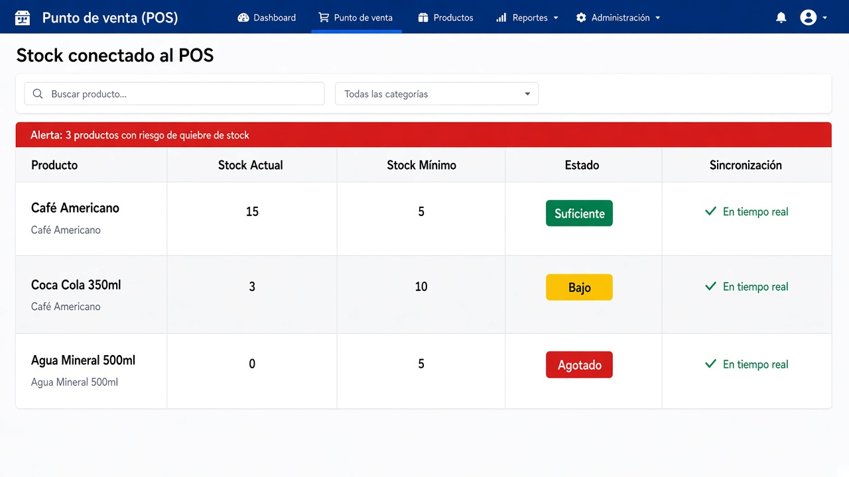Click the Dashboard gauge icon
Viewport: 849px width, 477px height.
[243, 18]
